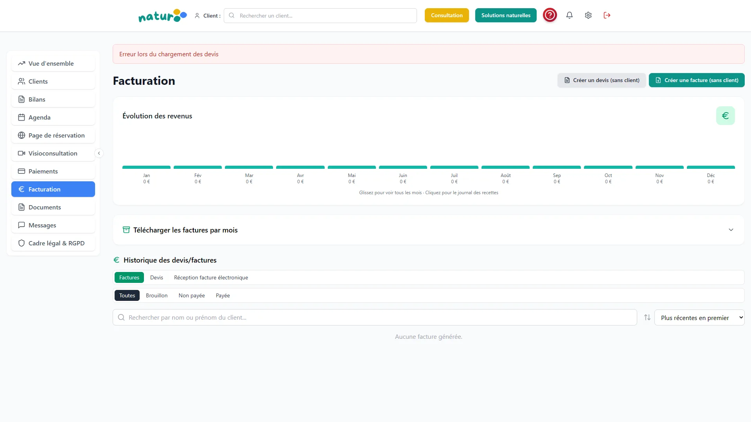Filter invoices by Brouillon status
The width and height of the screenshot is (751, 422).
pos(156,295)
